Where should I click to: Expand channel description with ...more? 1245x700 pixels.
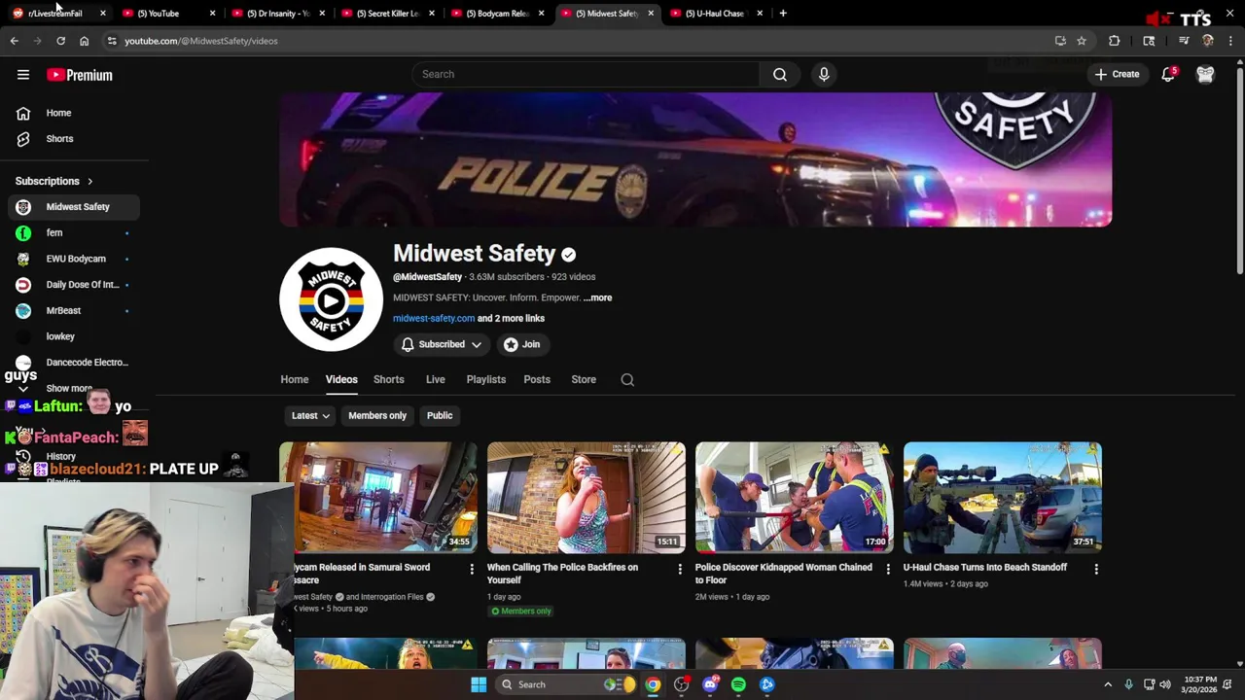click(598, 297)
